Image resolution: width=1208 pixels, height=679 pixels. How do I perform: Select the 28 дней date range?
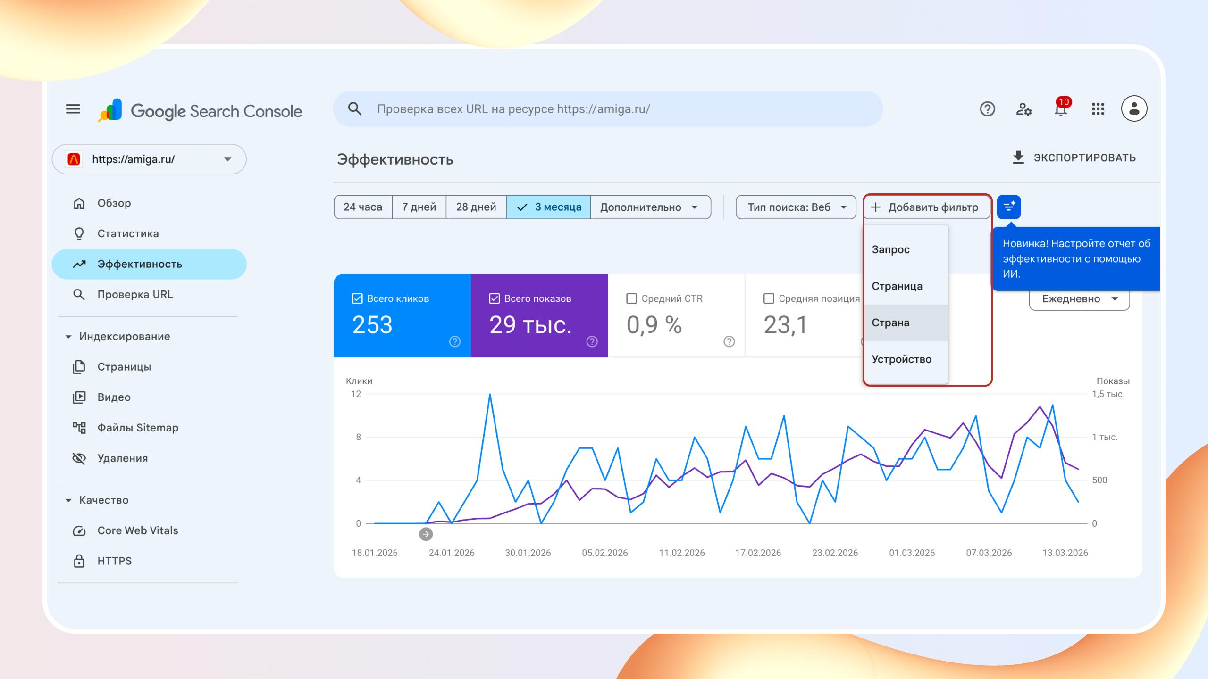(476, 207)
